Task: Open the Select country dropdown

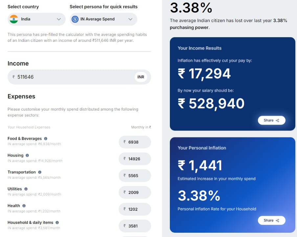Action: coord(36,19)
